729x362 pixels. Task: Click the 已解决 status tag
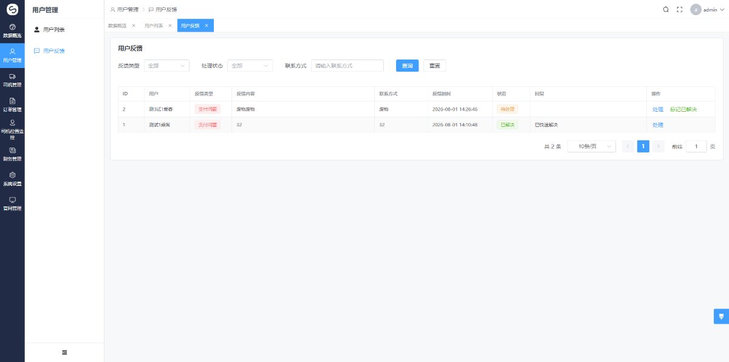tap(507, 125)
